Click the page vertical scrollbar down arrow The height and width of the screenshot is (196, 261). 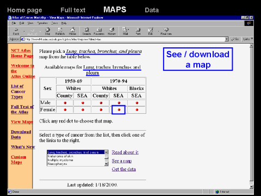pos(251,187)
